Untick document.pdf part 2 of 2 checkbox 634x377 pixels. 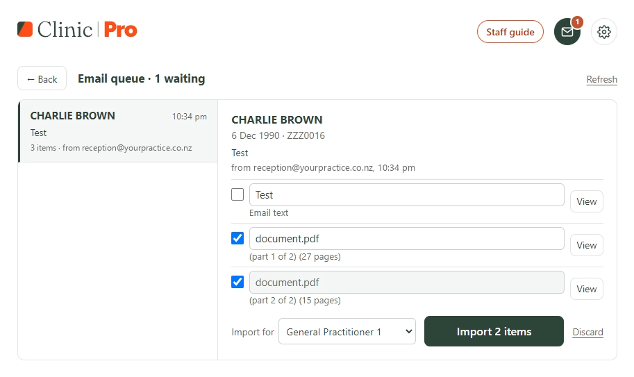[x=237, y=282]
